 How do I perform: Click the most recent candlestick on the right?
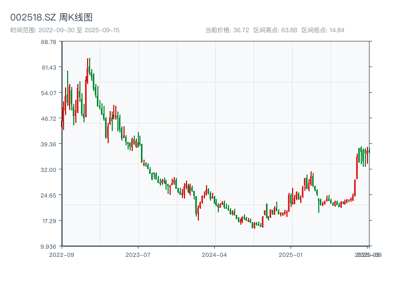coord(368,151)
